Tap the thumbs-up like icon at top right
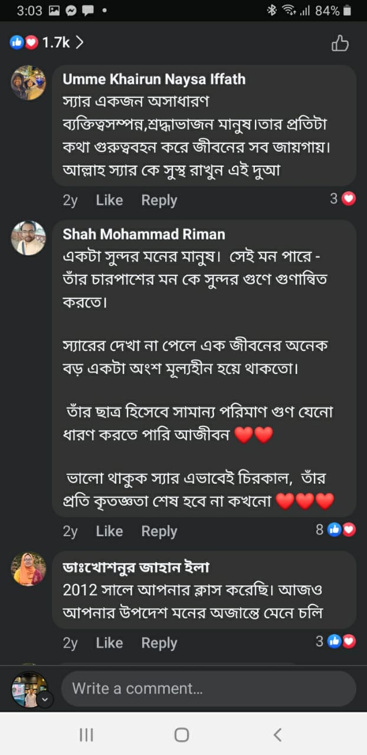 click(x=340, y=42)
